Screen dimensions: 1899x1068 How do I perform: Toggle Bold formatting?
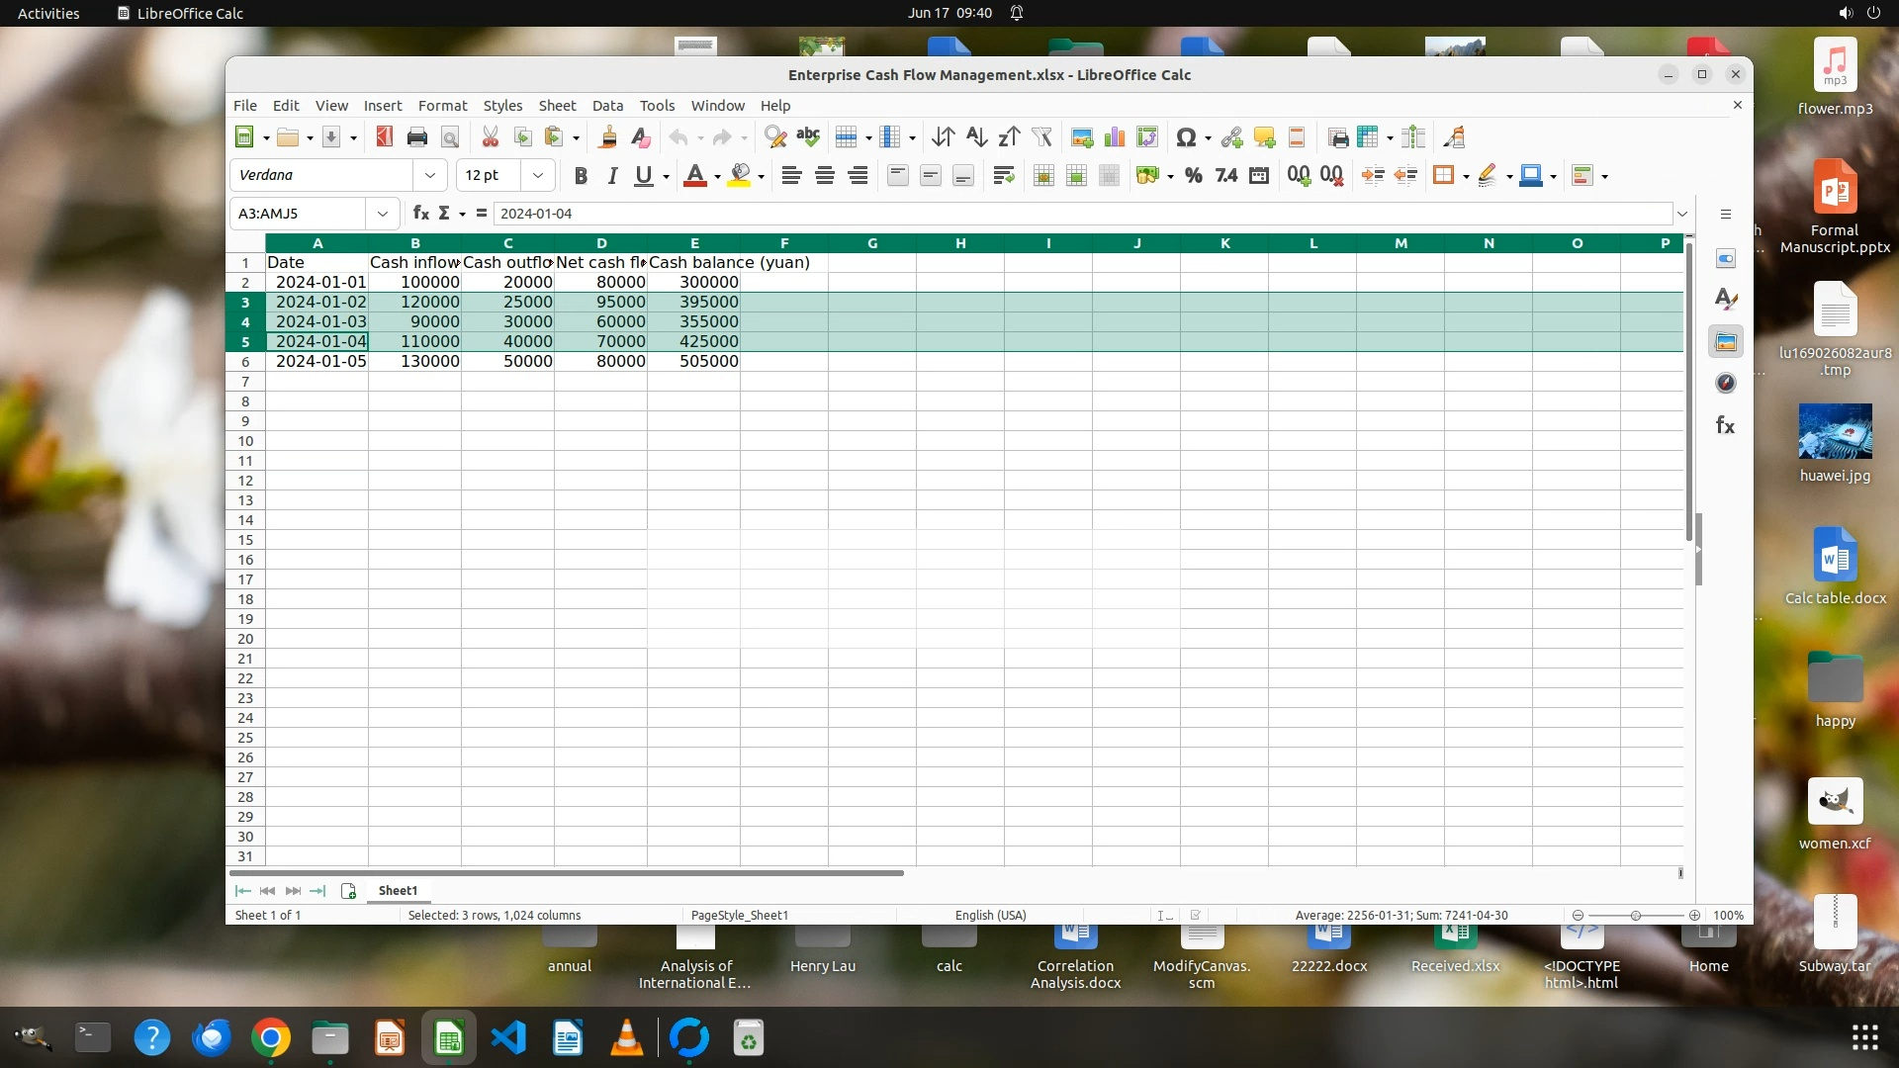coord(581,176)
